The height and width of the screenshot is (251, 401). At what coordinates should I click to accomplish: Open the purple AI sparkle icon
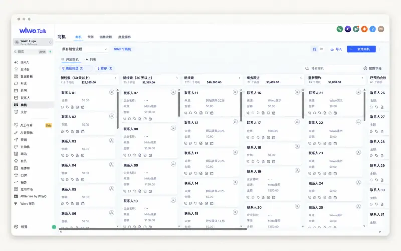click(x=348, y=29)
